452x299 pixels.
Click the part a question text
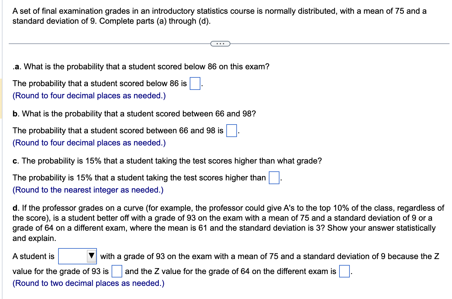(x=141, y=66)
